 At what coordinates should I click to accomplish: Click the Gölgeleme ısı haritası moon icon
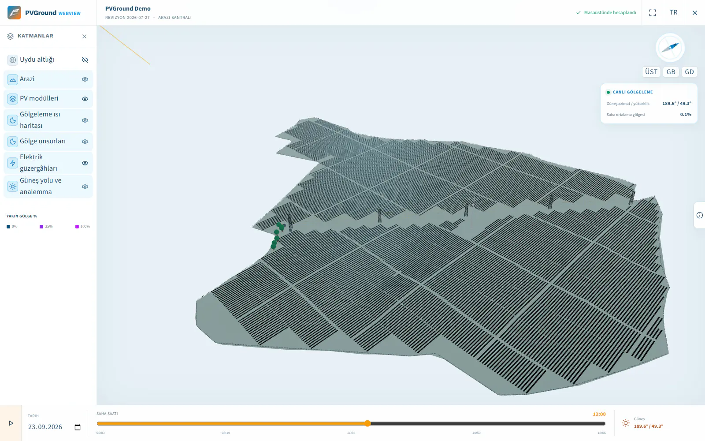pyautogui.click(x=13, y=120)
